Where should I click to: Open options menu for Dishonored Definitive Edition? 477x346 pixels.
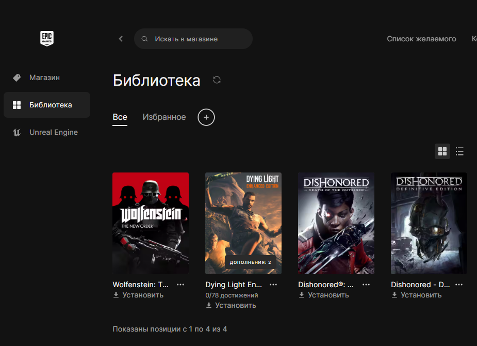pos(459,285)
